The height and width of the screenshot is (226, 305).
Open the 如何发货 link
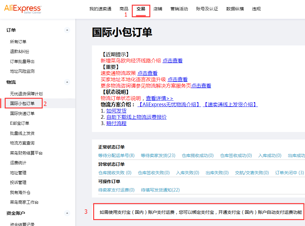116,111
